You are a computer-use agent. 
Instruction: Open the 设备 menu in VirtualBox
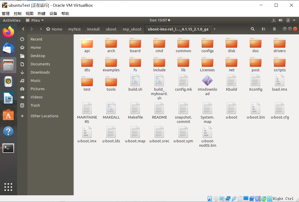point(53,14)
